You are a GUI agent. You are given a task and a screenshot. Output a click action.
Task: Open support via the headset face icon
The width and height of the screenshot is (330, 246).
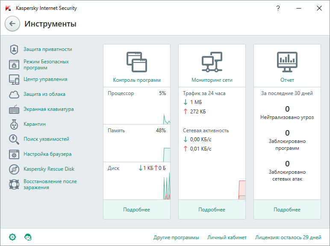point(28,237)
